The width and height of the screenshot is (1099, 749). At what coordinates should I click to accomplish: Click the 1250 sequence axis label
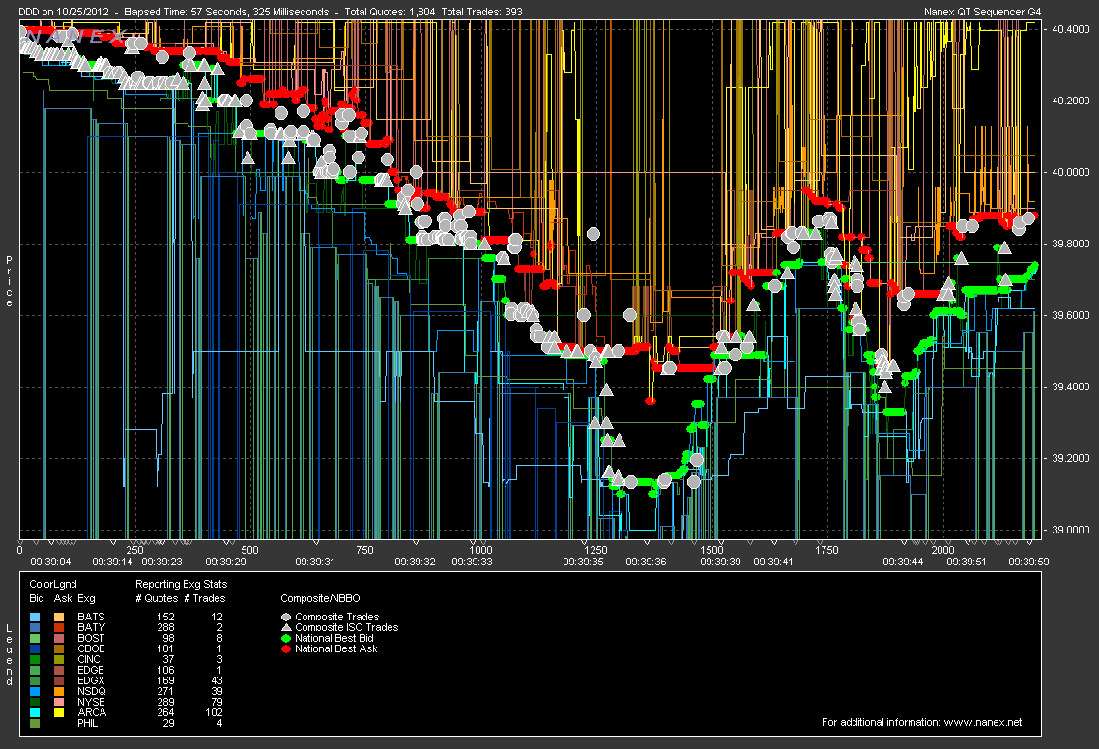pos(595,551)
